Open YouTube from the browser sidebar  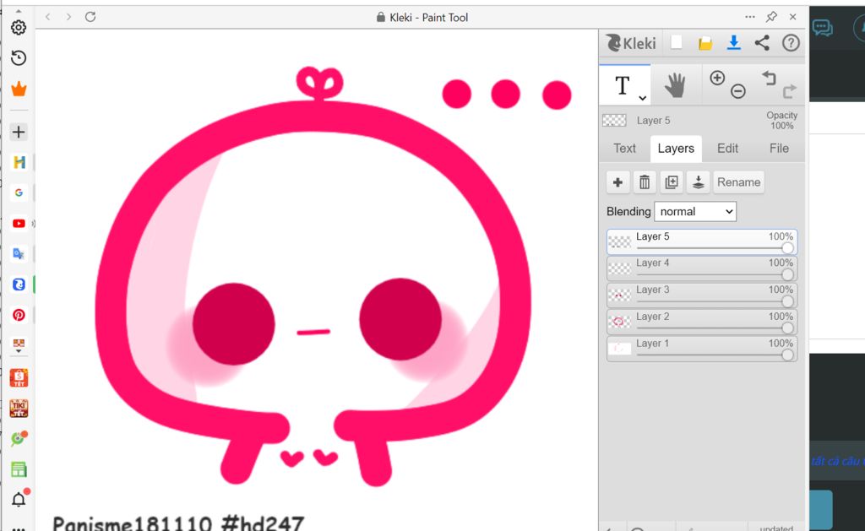(x=19, y=224)
